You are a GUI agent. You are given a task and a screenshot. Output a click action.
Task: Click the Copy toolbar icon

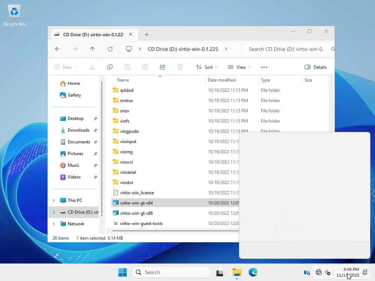pos(110,67)
